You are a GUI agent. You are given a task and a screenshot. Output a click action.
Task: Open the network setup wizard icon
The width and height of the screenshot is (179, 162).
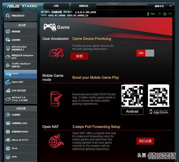click(x=8, y=16)
